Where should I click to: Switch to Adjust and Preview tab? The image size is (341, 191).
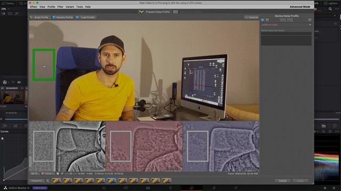(x=188, y=12)
